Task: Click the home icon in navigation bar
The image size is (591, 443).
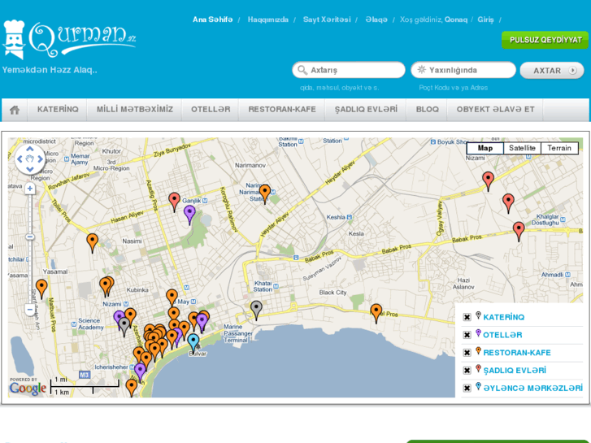Action: point(15,110)
